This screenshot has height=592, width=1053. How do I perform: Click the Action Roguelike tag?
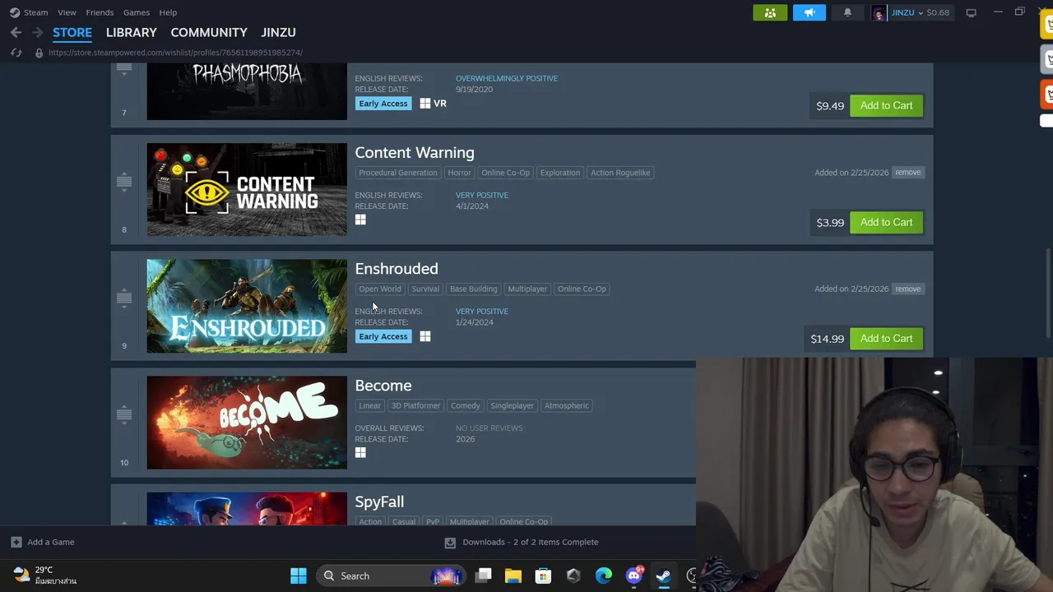pyautogui.click(x=620, y=173)
